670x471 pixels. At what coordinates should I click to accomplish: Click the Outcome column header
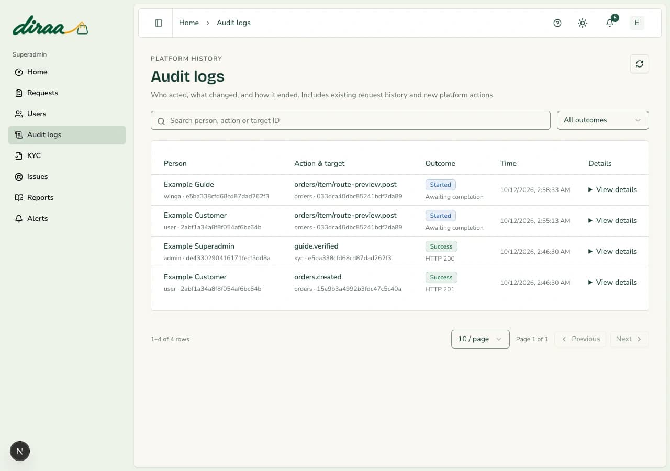[x=440, y=164]
